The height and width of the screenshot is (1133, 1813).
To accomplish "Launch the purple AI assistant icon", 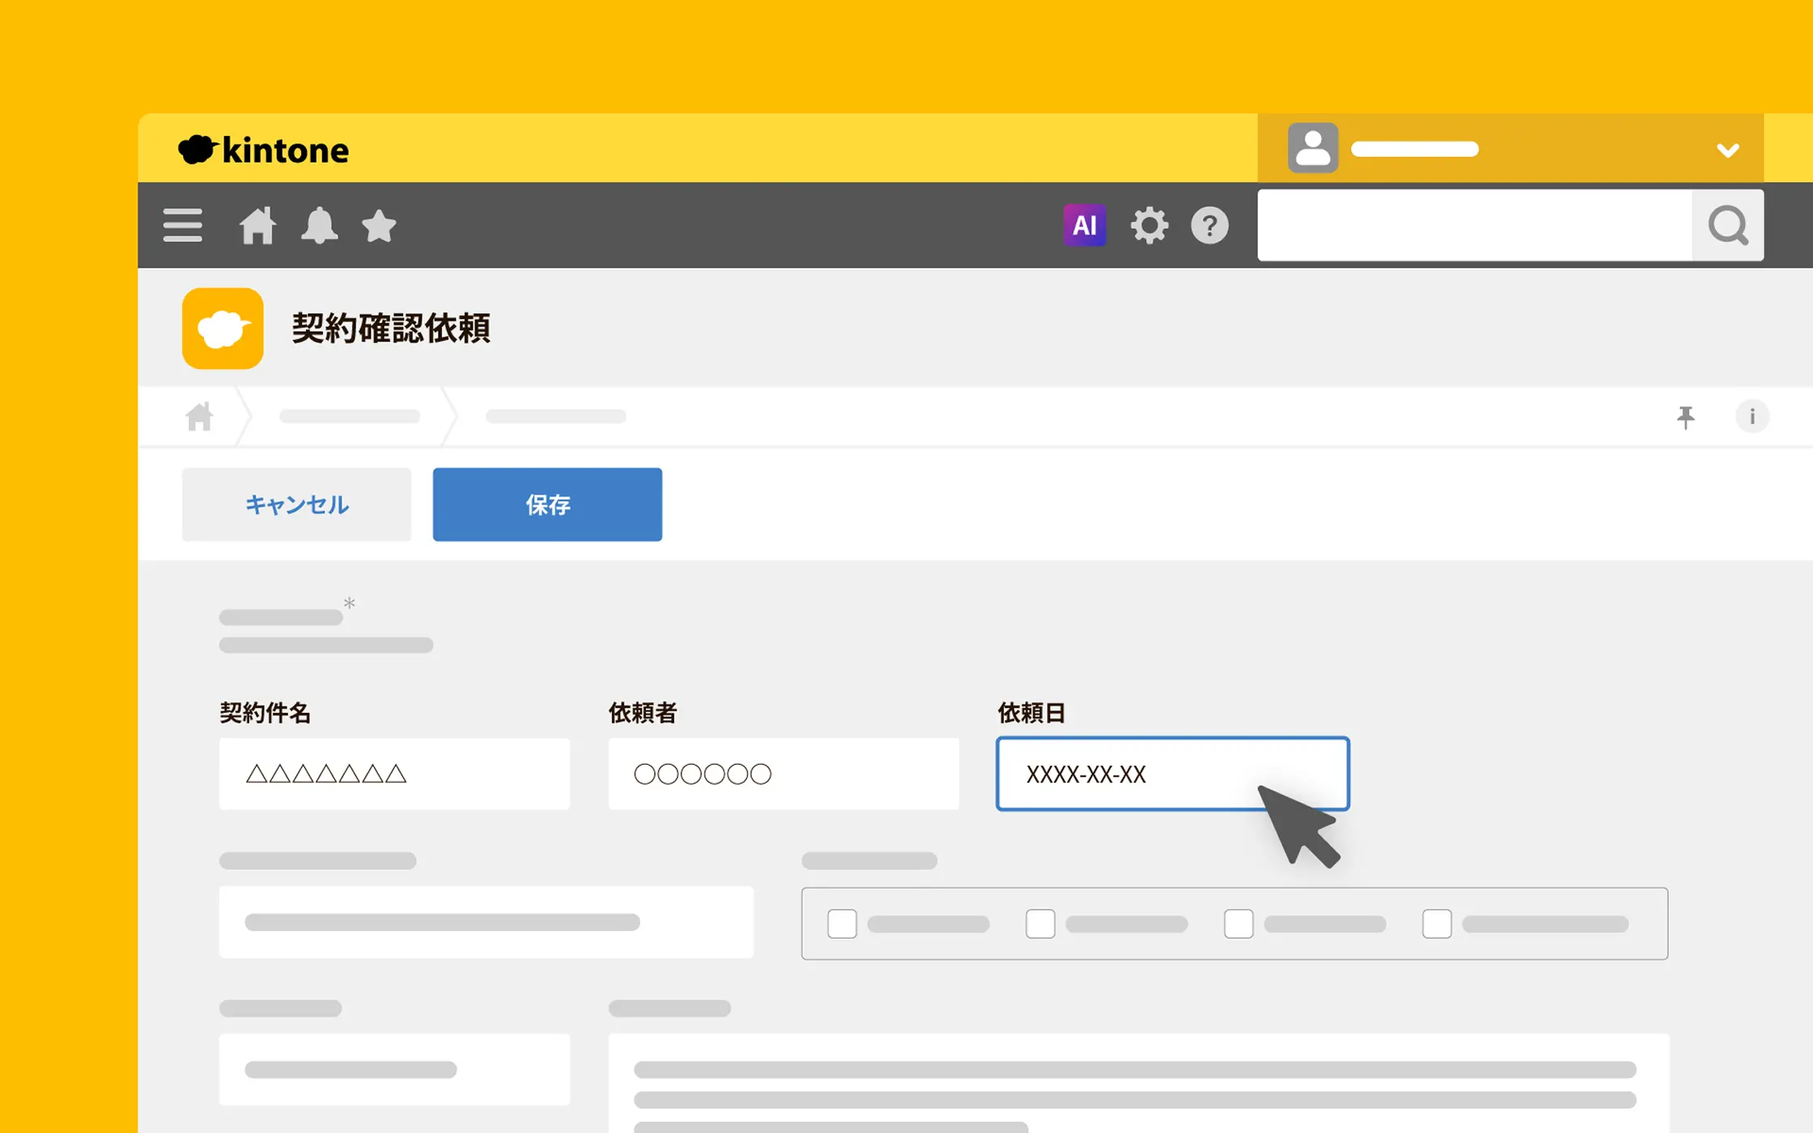I will (x=1084, y=225).
